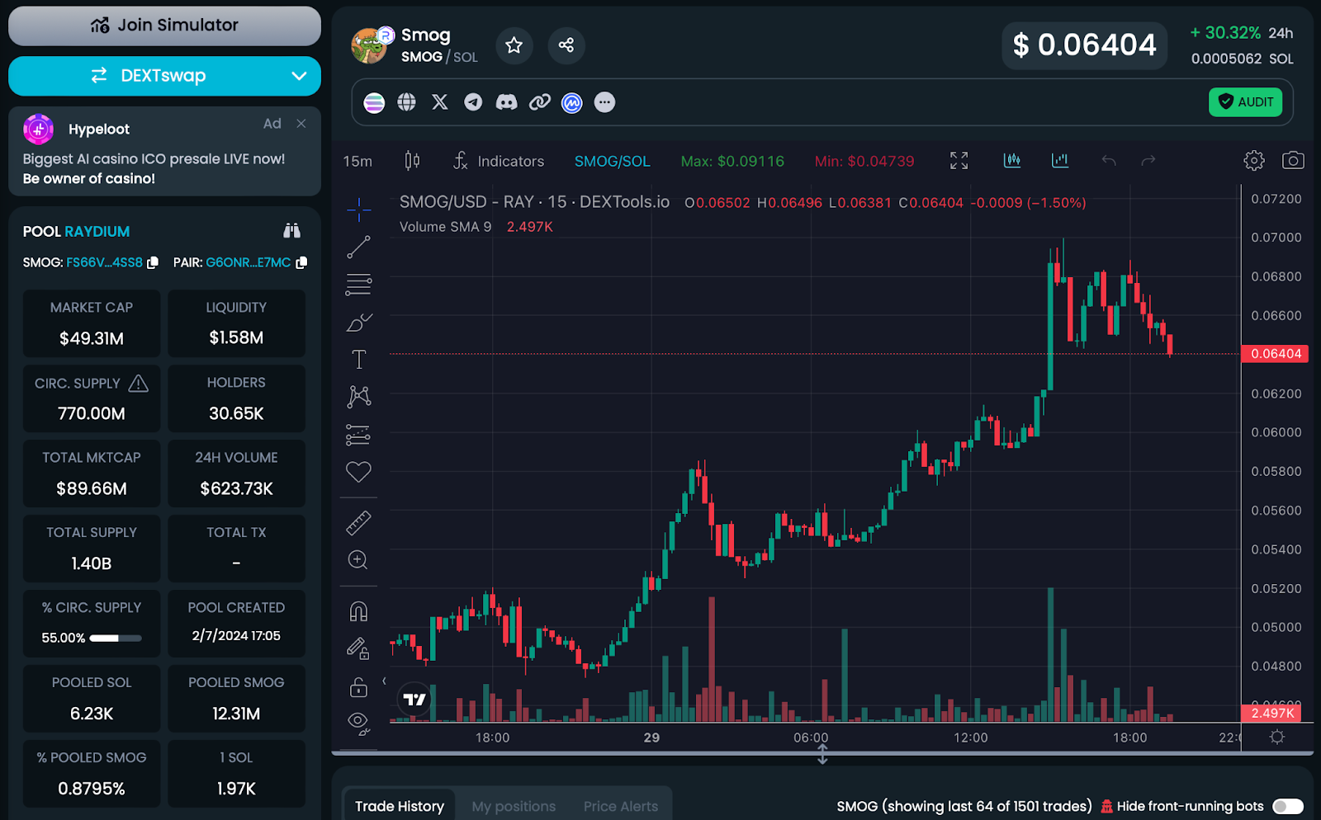Grab the chart panel resize handle

(822, 754)
